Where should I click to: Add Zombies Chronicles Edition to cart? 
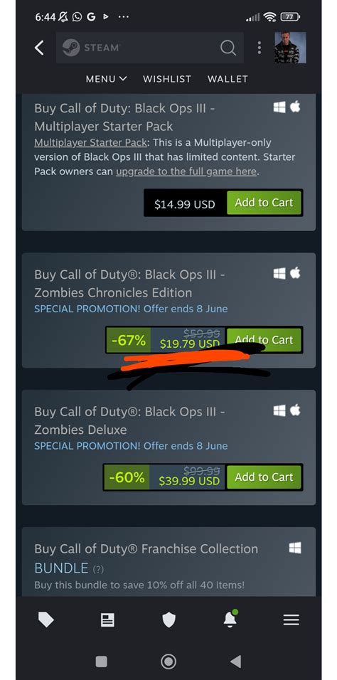point(264,339)
